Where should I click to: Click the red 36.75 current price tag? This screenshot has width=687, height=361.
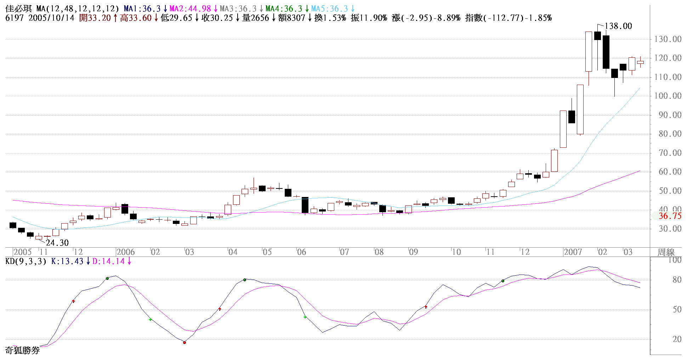670,216
